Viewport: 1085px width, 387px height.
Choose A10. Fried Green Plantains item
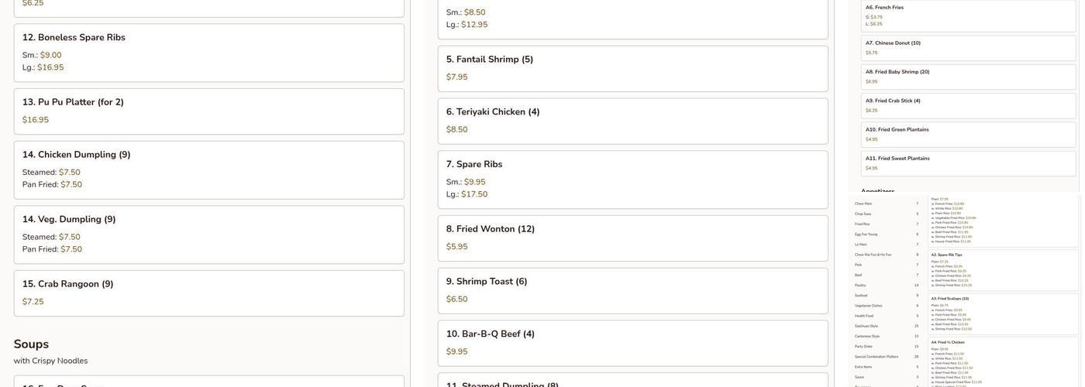(x=968, y=135)
